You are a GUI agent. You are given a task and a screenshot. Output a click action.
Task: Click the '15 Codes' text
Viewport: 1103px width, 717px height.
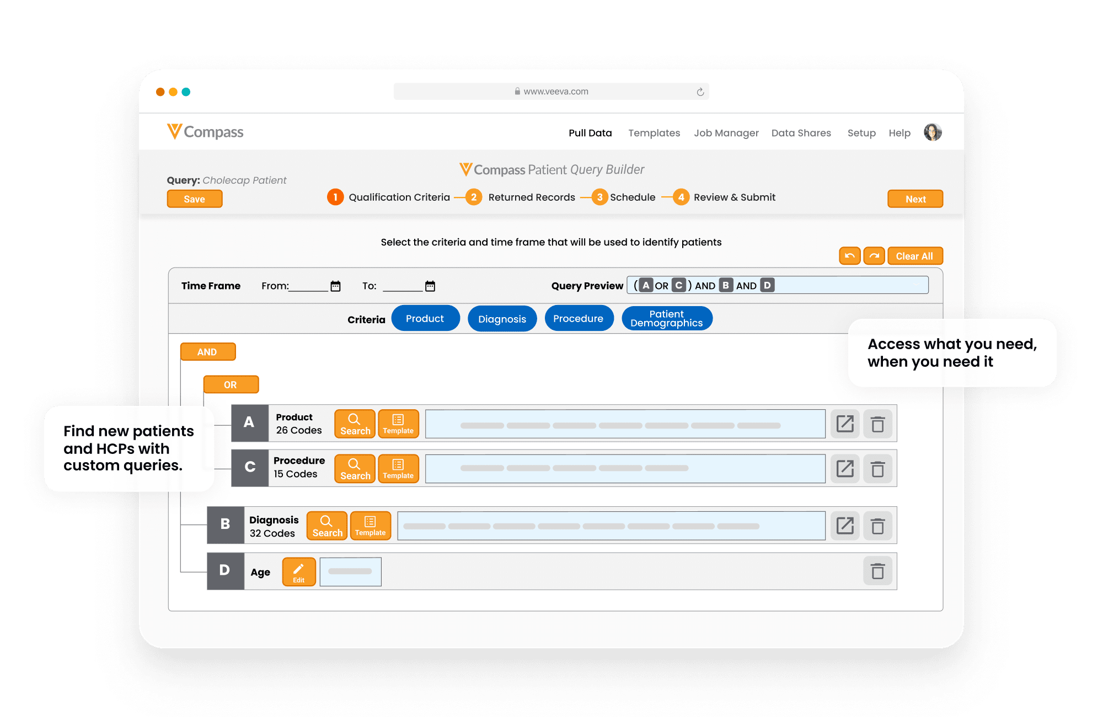(296, 474)
